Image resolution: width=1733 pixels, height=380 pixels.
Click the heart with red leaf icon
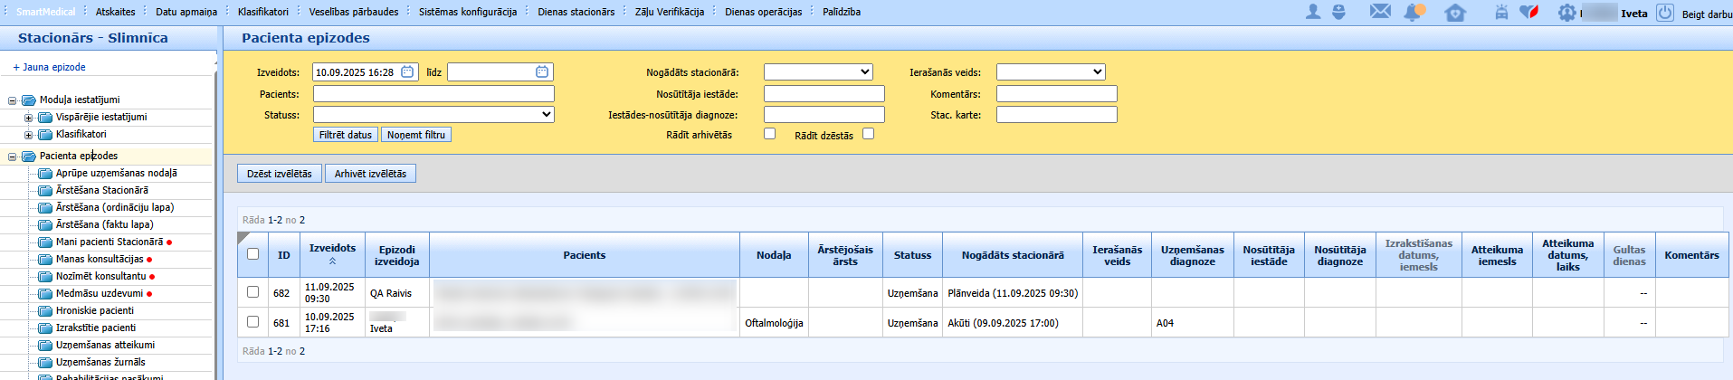click(1529, 12)
